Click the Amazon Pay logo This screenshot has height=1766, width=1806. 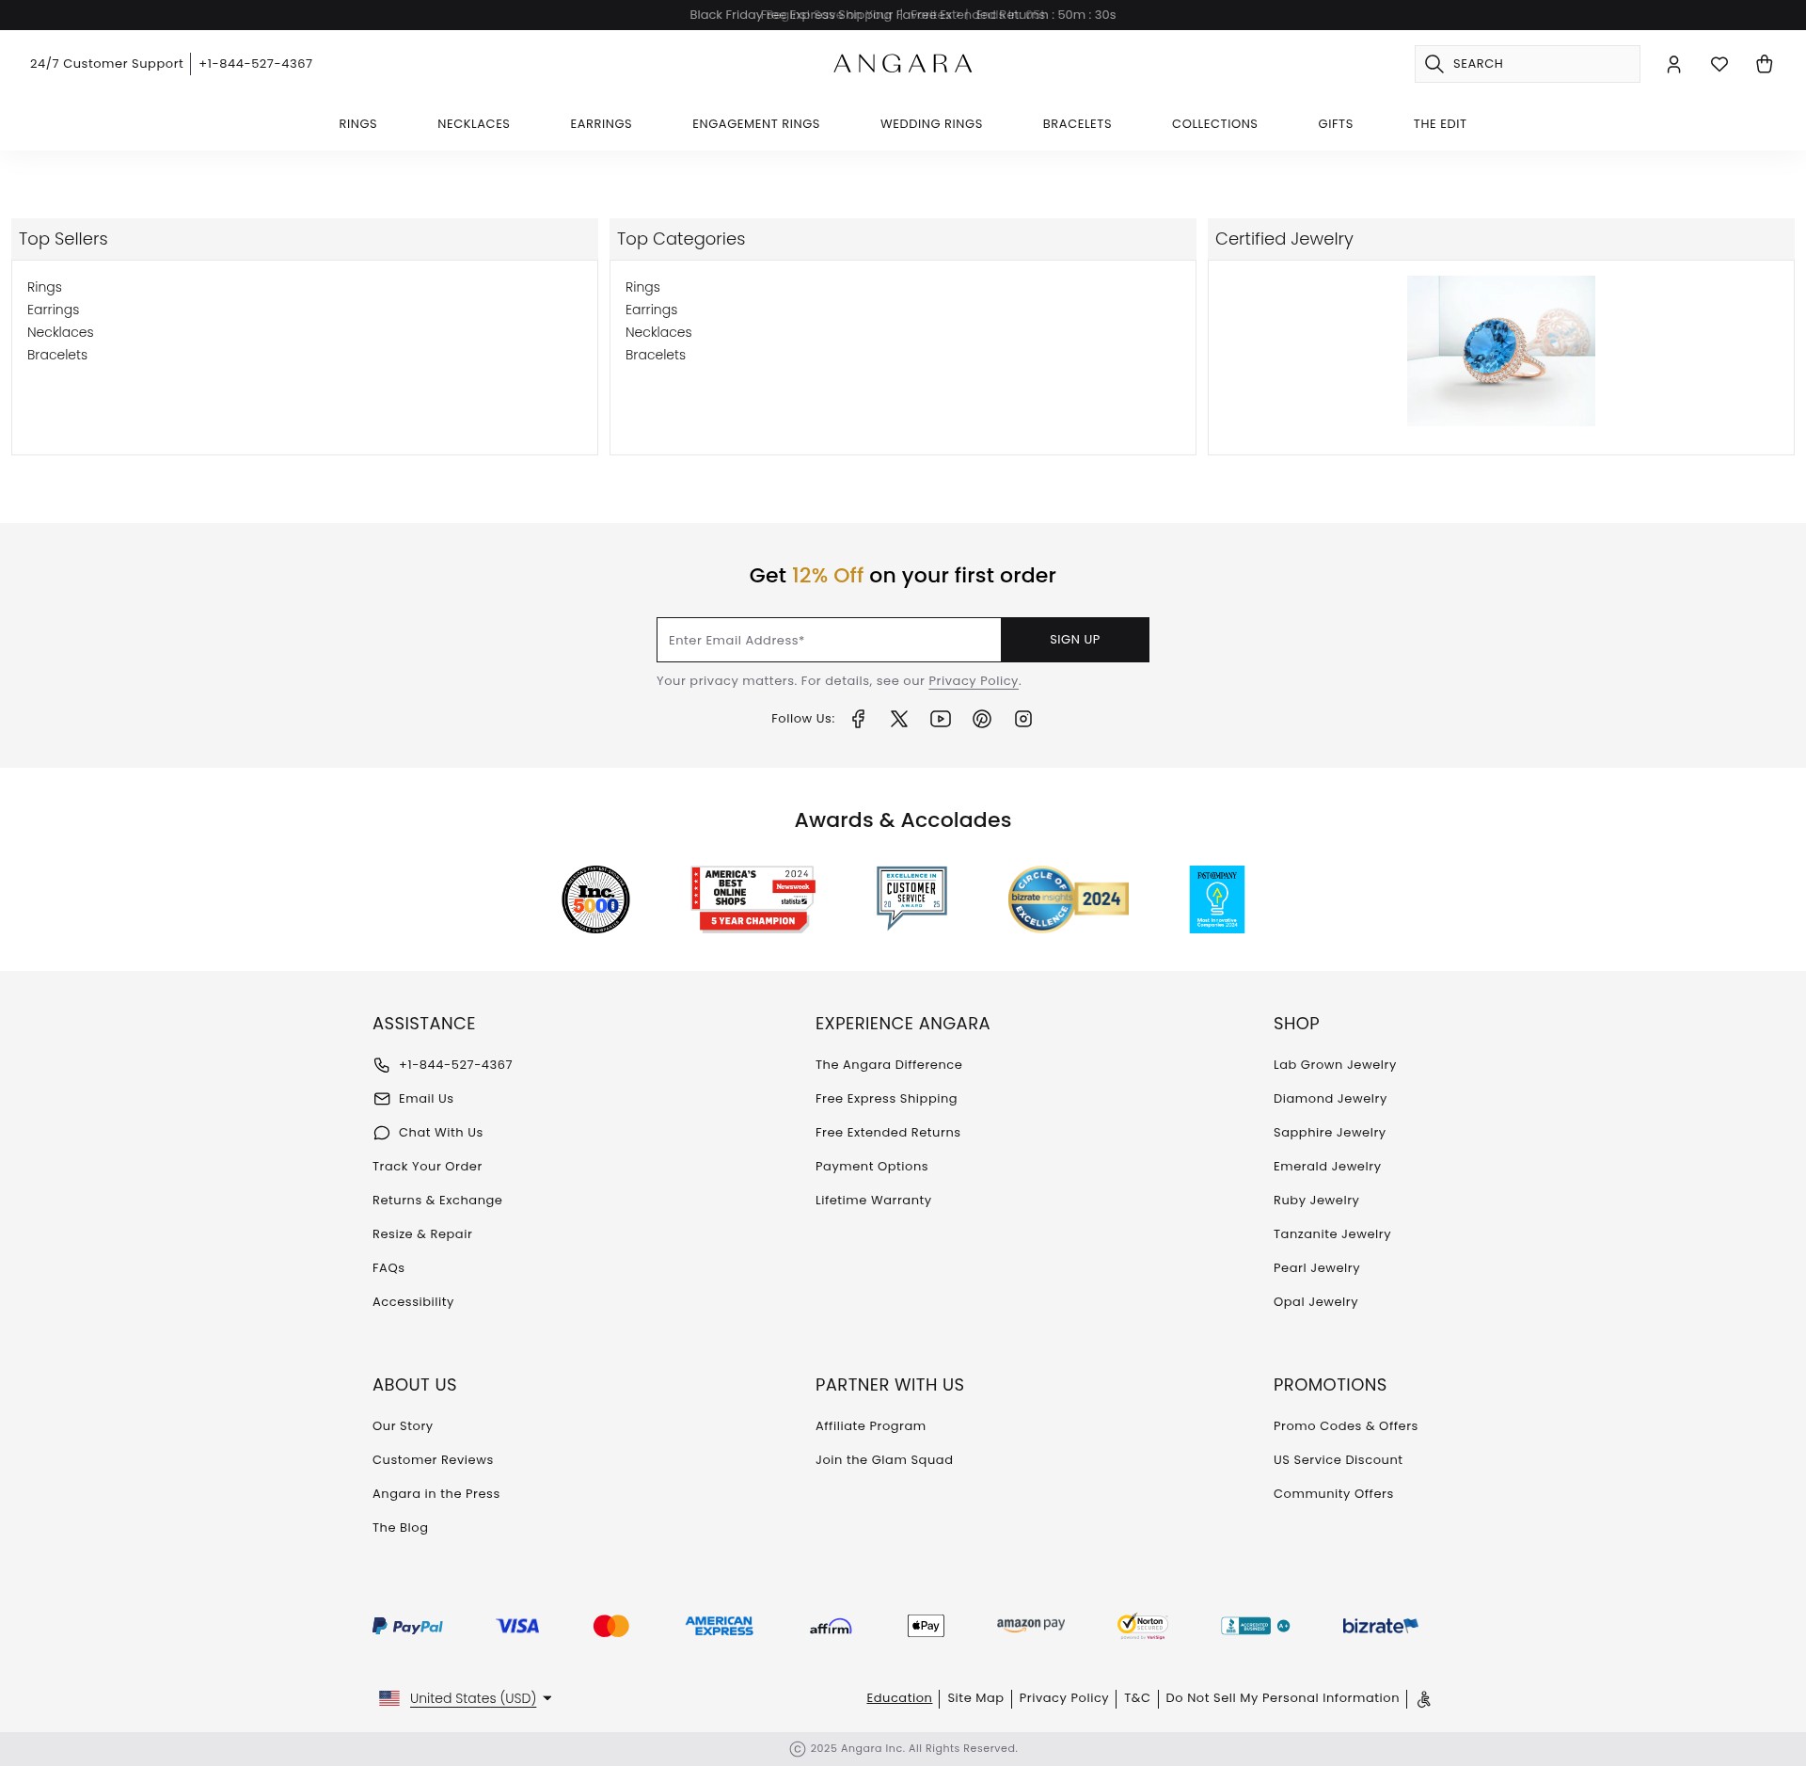click(x=1031, y=1625)
